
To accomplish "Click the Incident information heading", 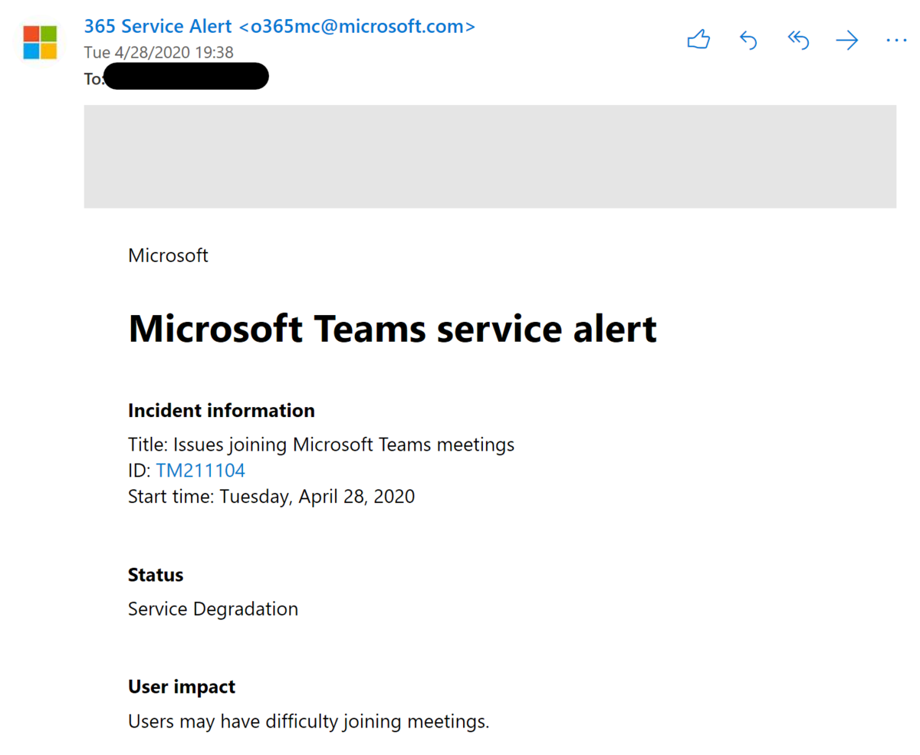I will tap(221, 411).
